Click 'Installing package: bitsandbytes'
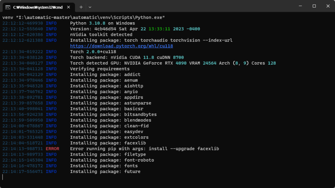 click(x=114, y=115)
